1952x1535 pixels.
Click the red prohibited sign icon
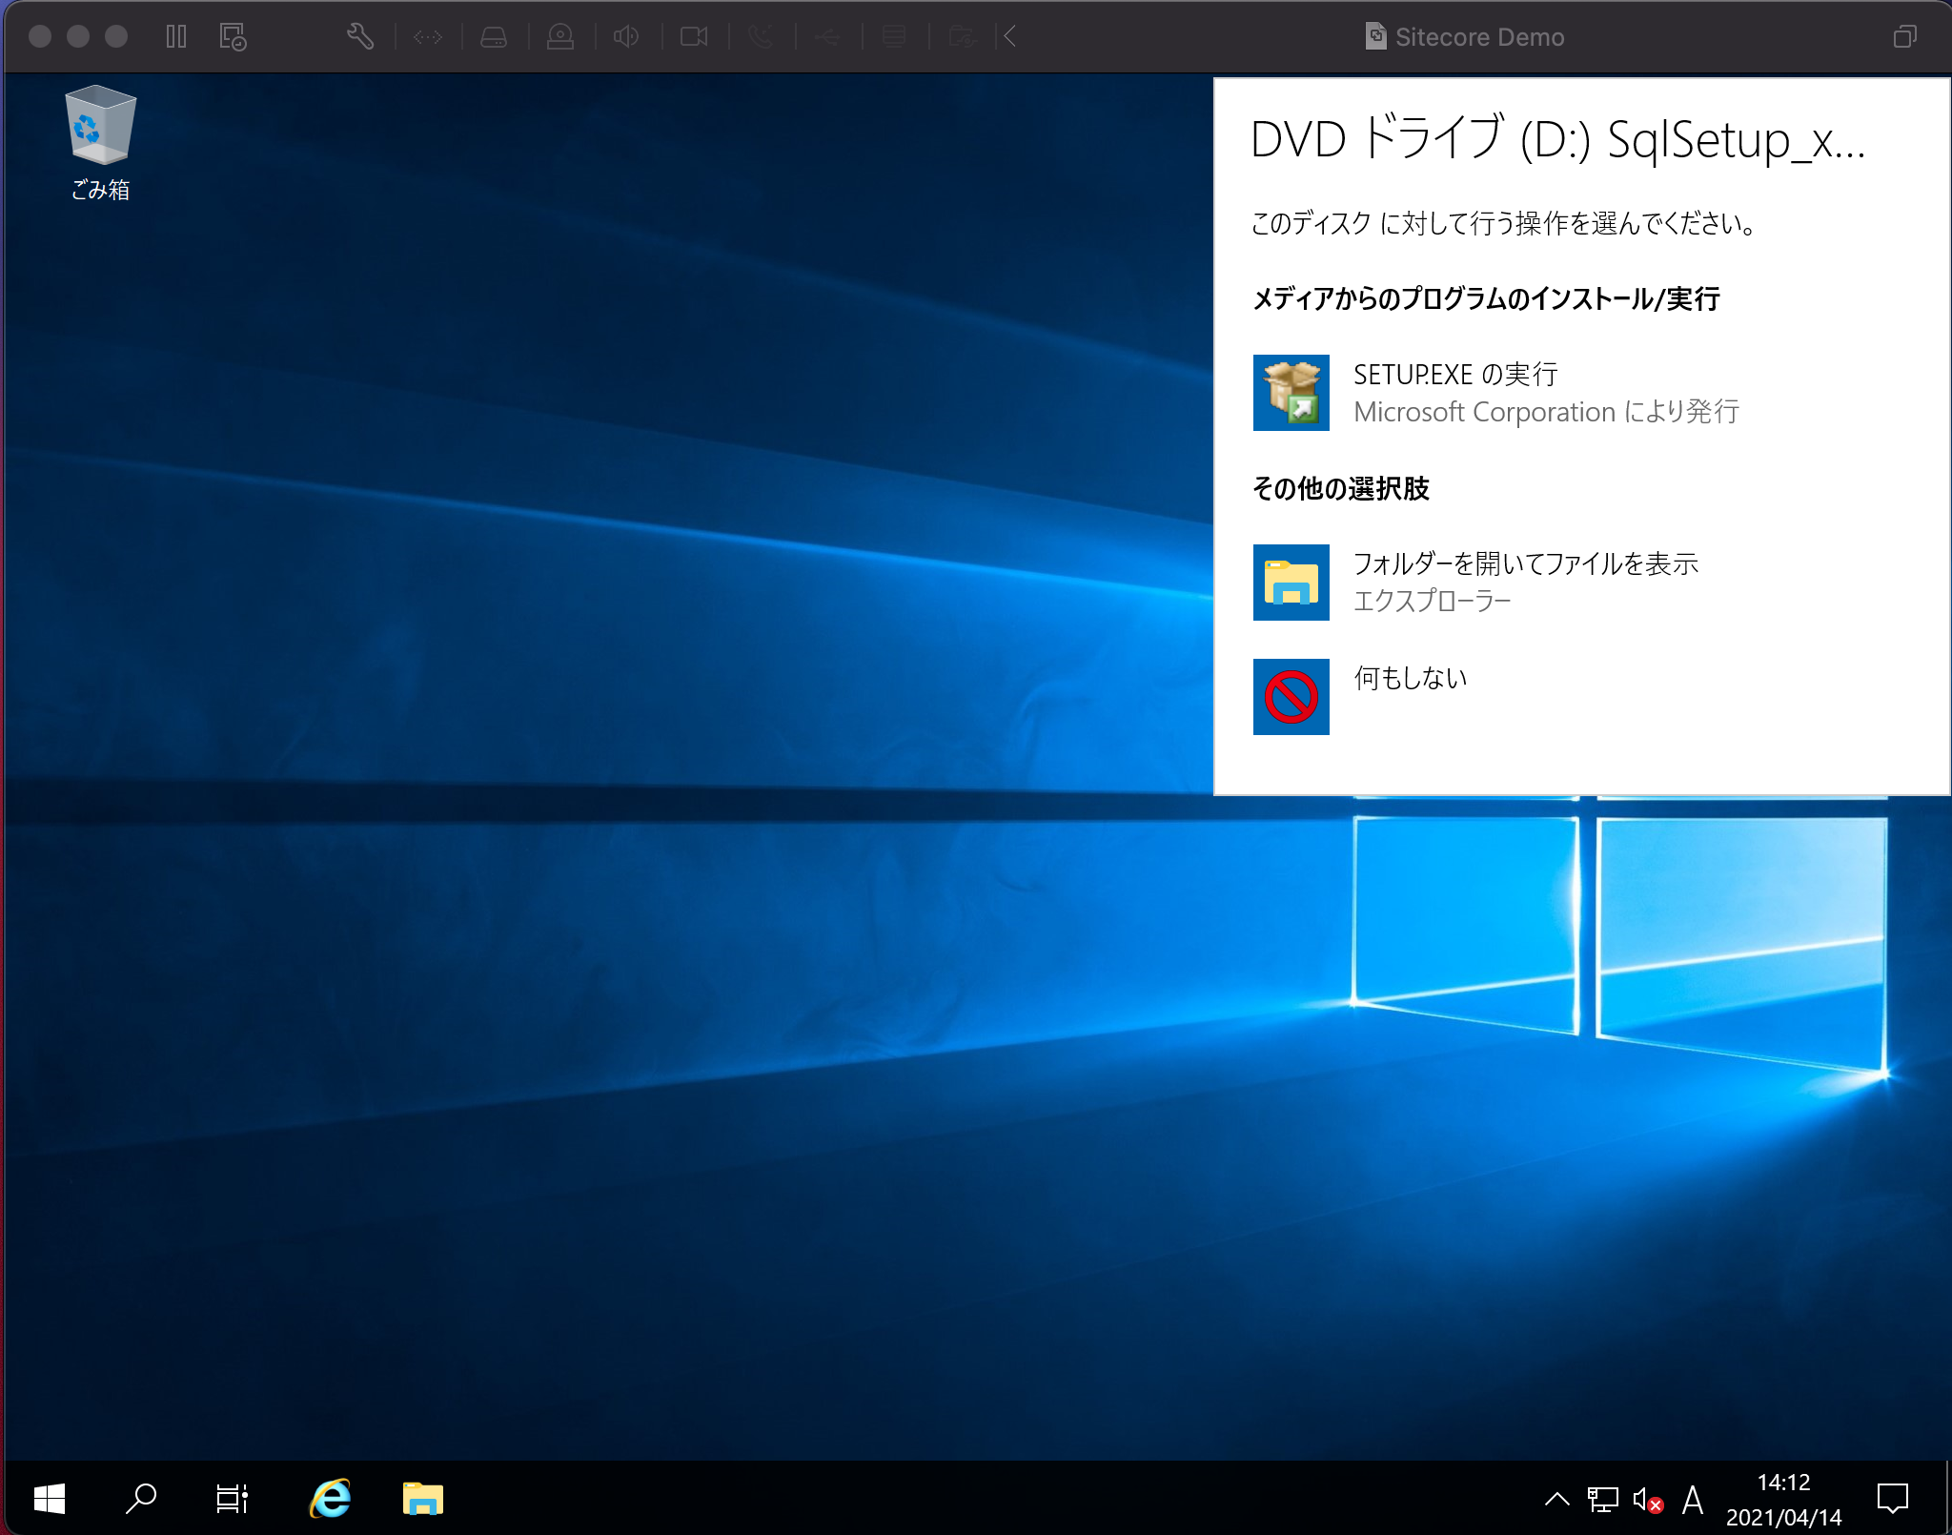[1291, 697]
